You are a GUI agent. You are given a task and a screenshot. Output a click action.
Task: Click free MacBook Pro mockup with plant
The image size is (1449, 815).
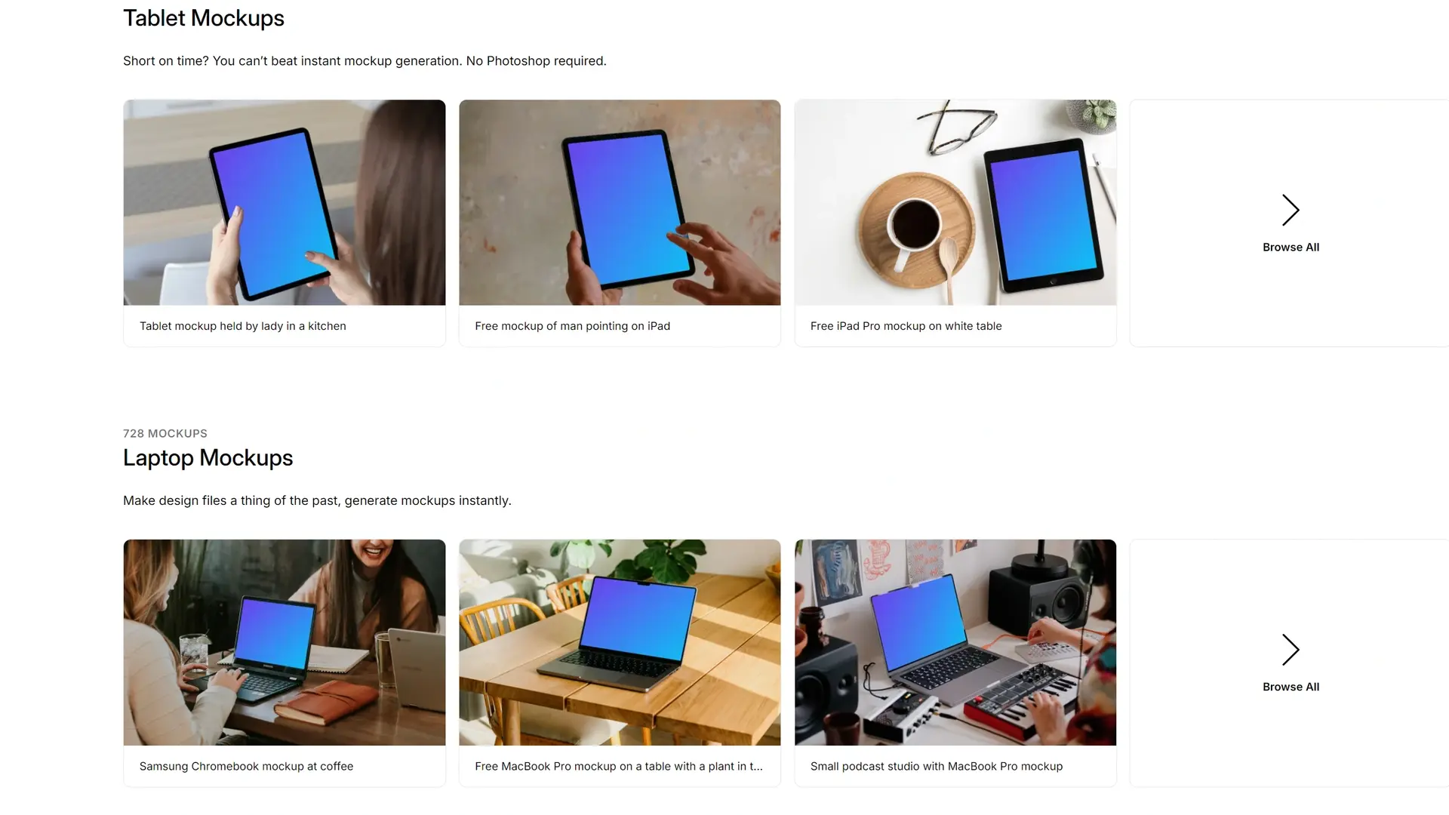[x=619, y=642]
